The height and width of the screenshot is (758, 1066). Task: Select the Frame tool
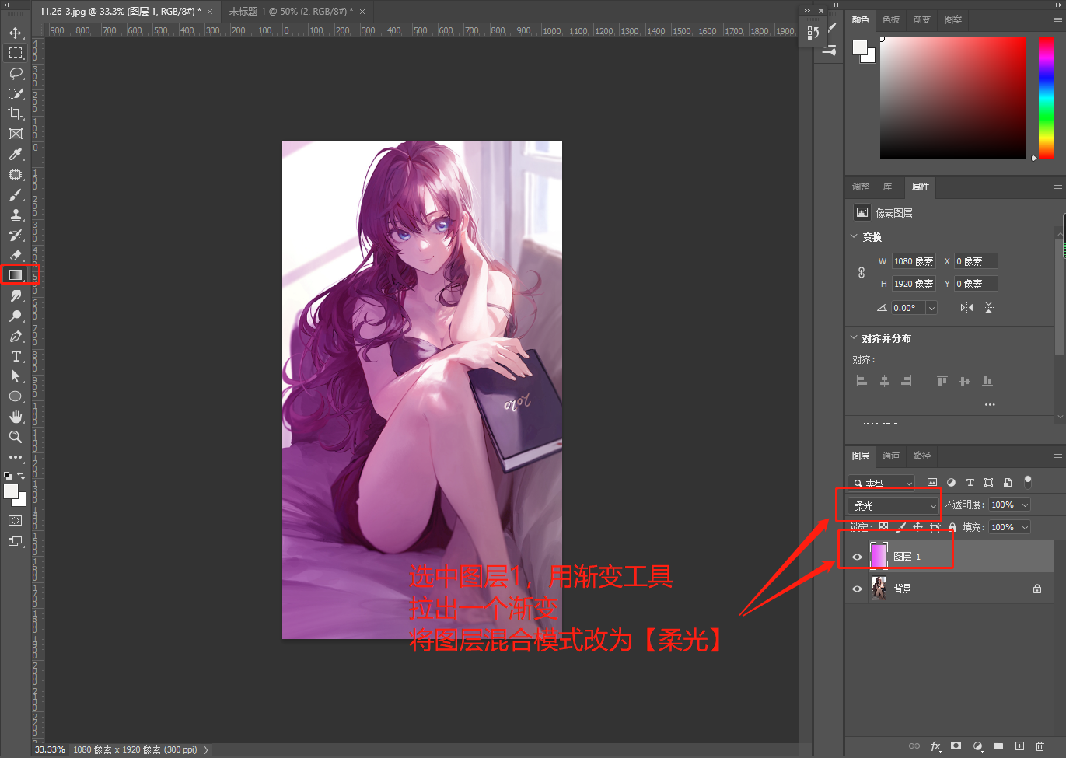[x=16, y=134]
